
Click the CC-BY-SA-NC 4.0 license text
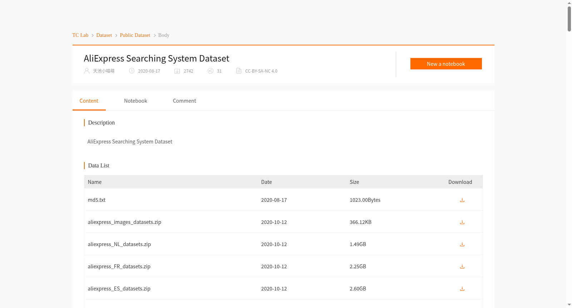(261, 71)
